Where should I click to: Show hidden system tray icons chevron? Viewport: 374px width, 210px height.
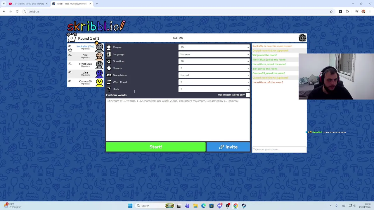pos(330,206)
